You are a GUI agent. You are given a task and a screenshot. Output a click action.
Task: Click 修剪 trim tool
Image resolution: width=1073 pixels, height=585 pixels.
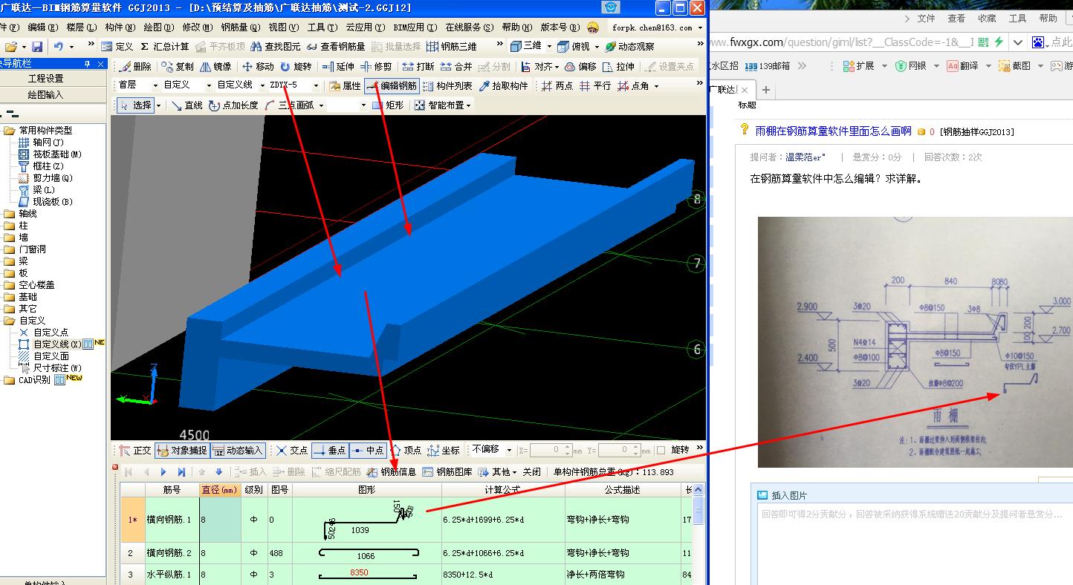(375, 66)
